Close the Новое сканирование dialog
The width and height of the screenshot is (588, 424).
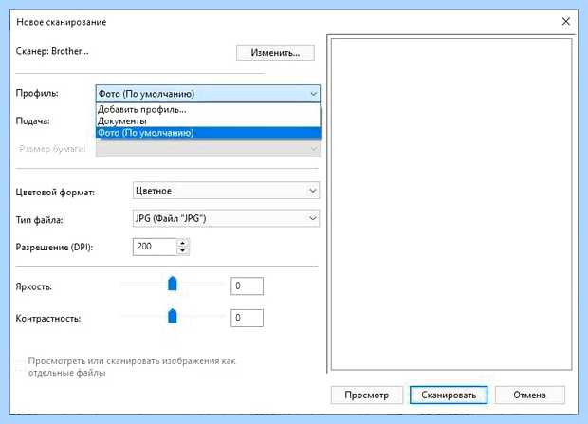(565, 21)
